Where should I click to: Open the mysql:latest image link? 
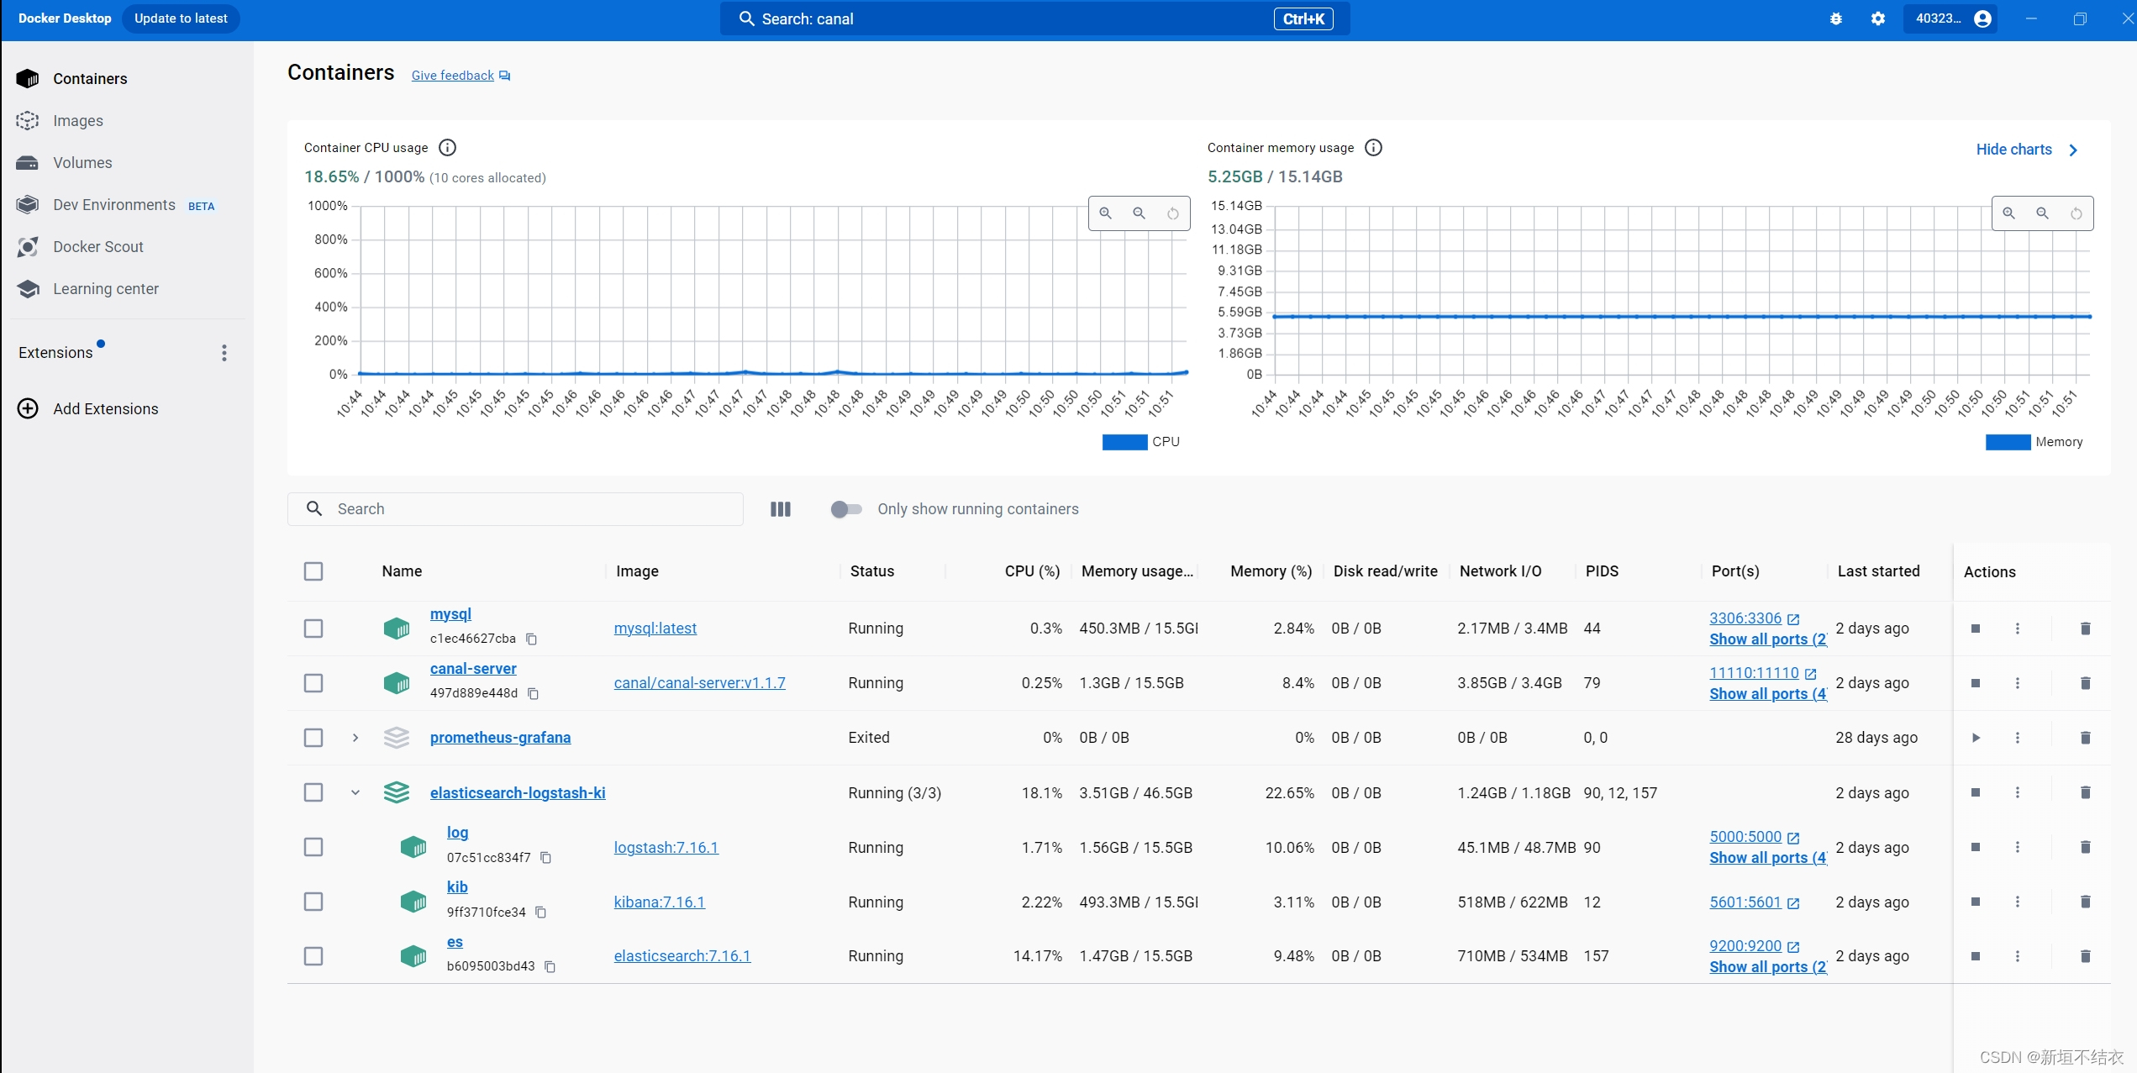coord(655,629)
